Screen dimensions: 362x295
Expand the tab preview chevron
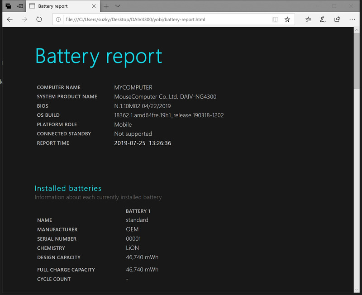tap(118, 6)
